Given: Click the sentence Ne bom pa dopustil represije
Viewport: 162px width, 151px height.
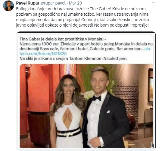Looking at the screenshot, I should 121,25.
